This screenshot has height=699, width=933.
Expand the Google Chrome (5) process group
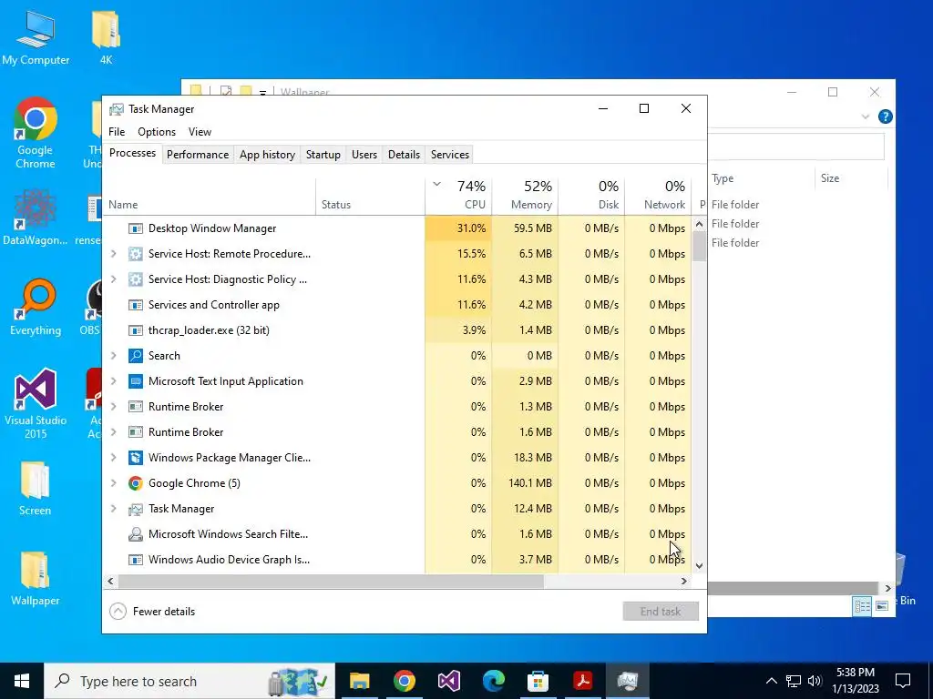[114, 483]
